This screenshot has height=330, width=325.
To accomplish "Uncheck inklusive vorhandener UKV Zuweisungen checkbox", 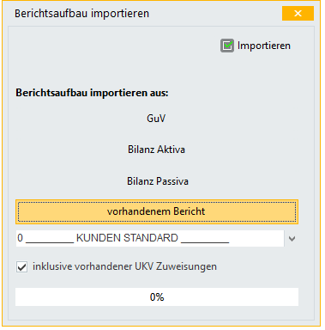I will 21,266.
